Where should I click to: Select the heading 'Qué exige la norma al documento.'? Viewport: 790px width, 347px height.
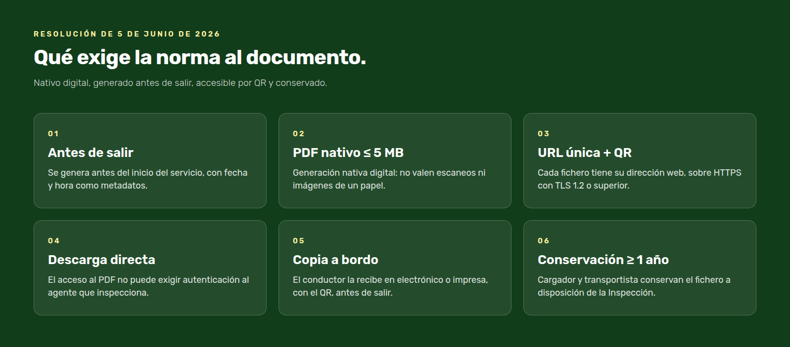pyautogui.click(x=200, y=58)
